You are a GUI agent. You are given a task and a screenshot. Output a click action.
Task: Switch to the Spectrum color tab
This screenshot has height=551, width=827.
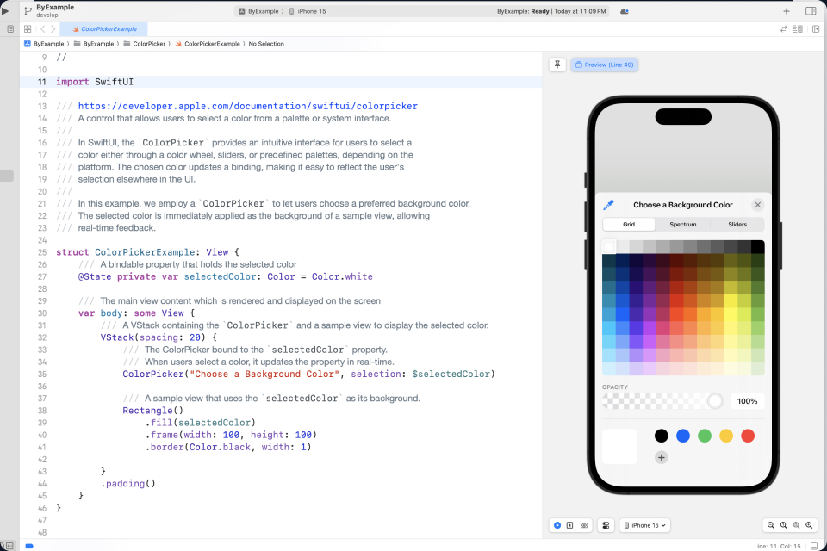point(683,224)
